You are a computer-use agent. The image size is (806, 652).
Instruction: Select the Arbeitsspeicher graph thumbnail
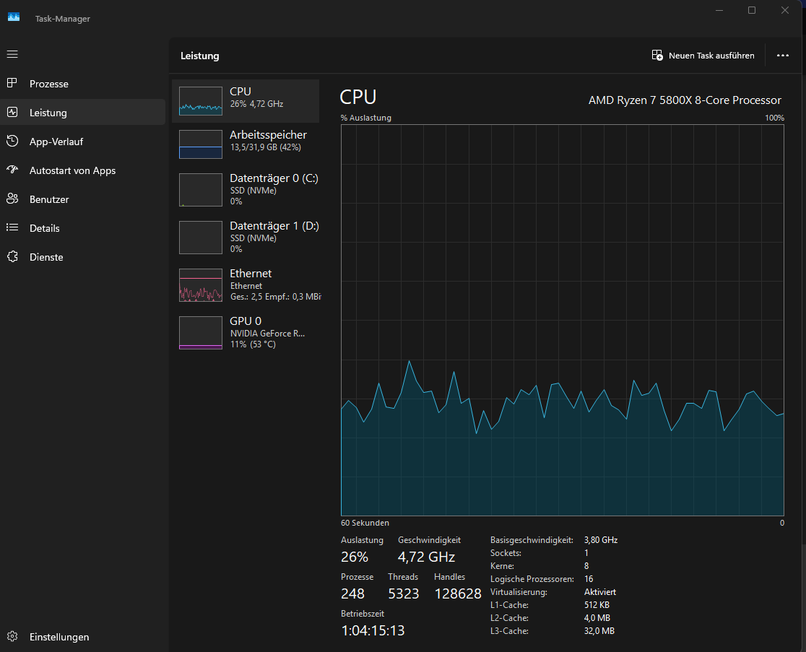201,144
